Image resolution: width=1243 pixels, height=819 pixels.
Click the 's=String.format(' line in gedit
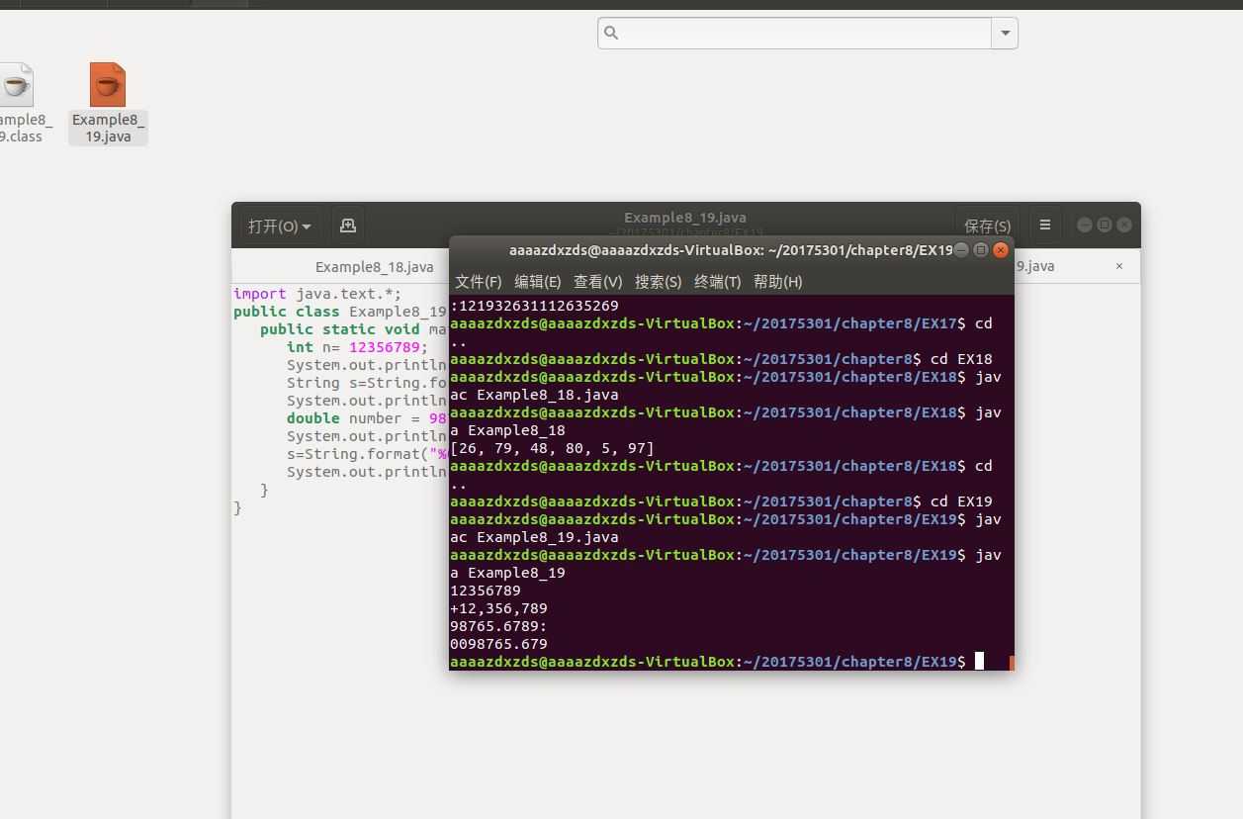[367, 454]
